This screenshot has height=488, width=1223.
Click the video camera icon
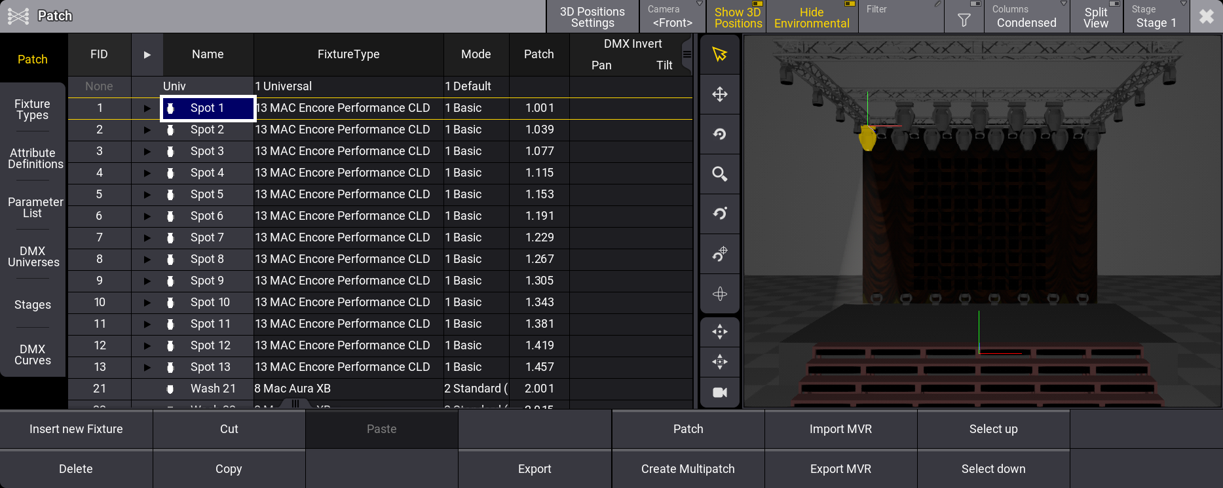tap(719, 392)
